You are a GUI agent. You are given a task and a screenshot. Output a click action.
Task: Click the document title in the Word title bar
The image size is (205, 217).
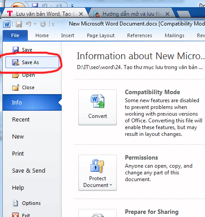pos(137,24)
